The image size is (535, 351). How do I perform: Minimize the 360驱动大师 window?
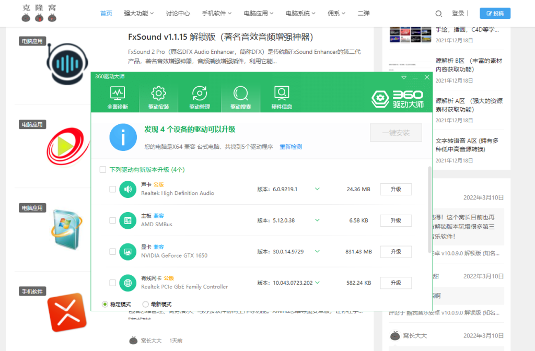pyautogui.click(x=415, y=77)
